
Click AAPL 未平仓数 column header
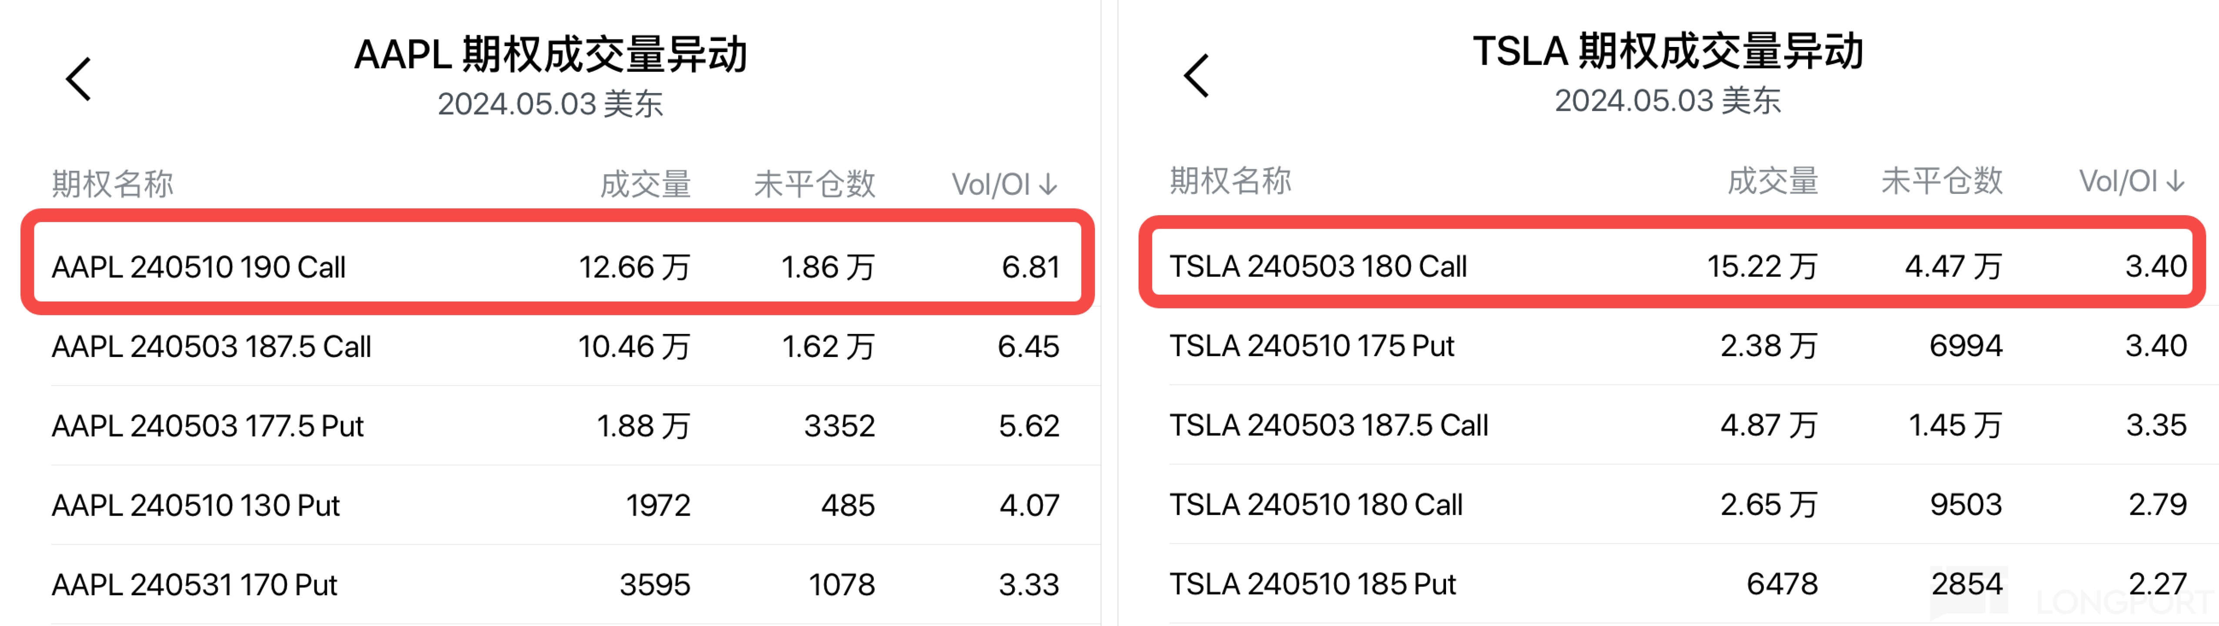click(814, 184)
